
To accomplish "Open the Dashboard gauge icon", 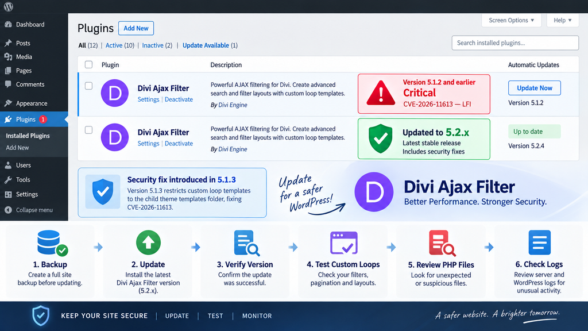I will click(x=8, y=24).
